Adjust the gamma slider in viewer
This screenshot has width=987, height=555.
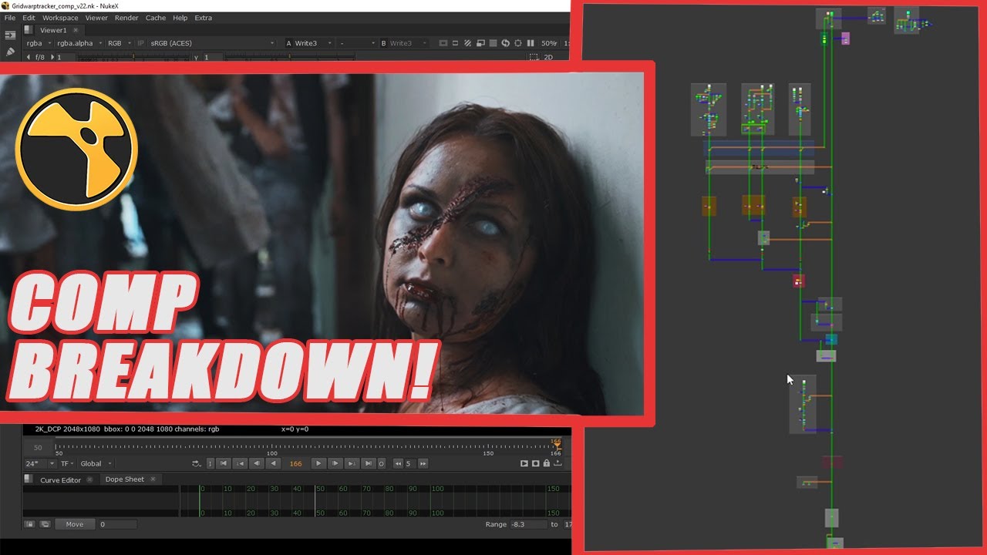[289, 57]
